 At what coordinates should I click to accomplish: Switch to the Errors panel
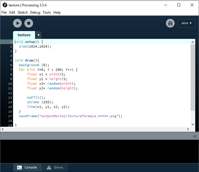[x=55, y=167]
